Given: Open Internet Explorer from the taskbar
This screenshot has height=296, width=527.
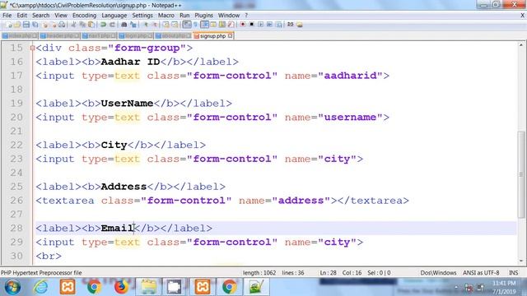Looking at the screenshot, I should coord(40,287).
